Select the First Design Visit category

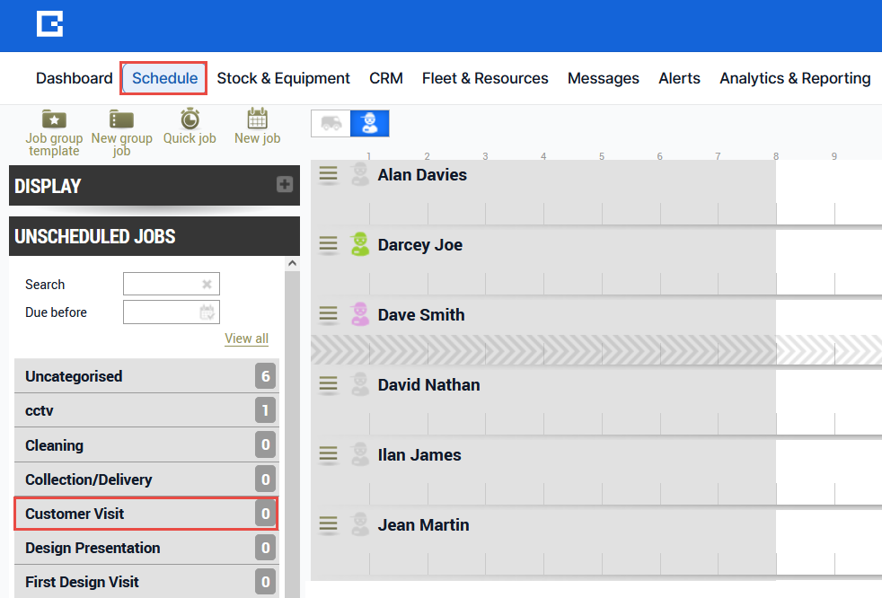[x=146, y=582]
